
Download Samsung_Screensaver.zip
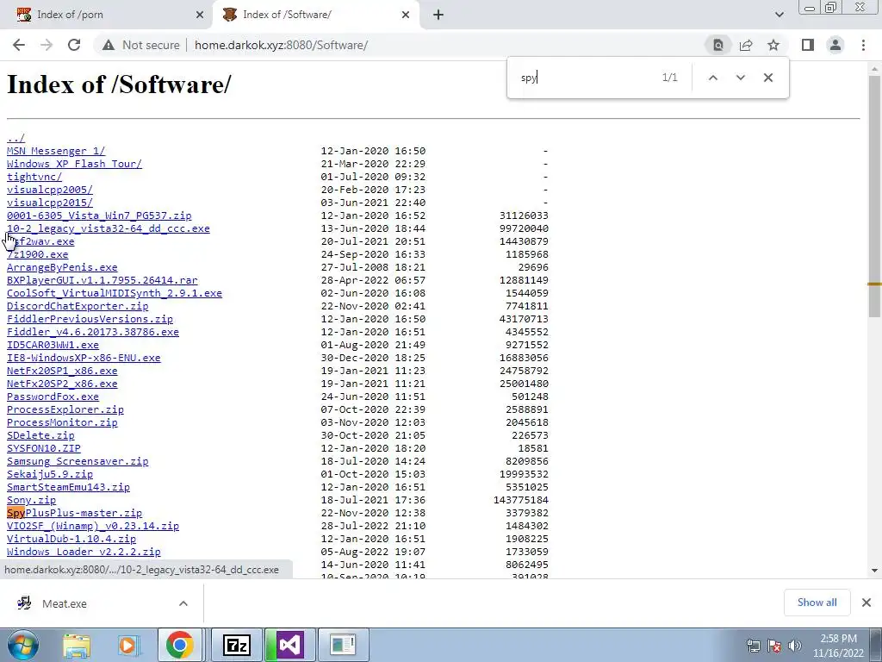point(78,462)
